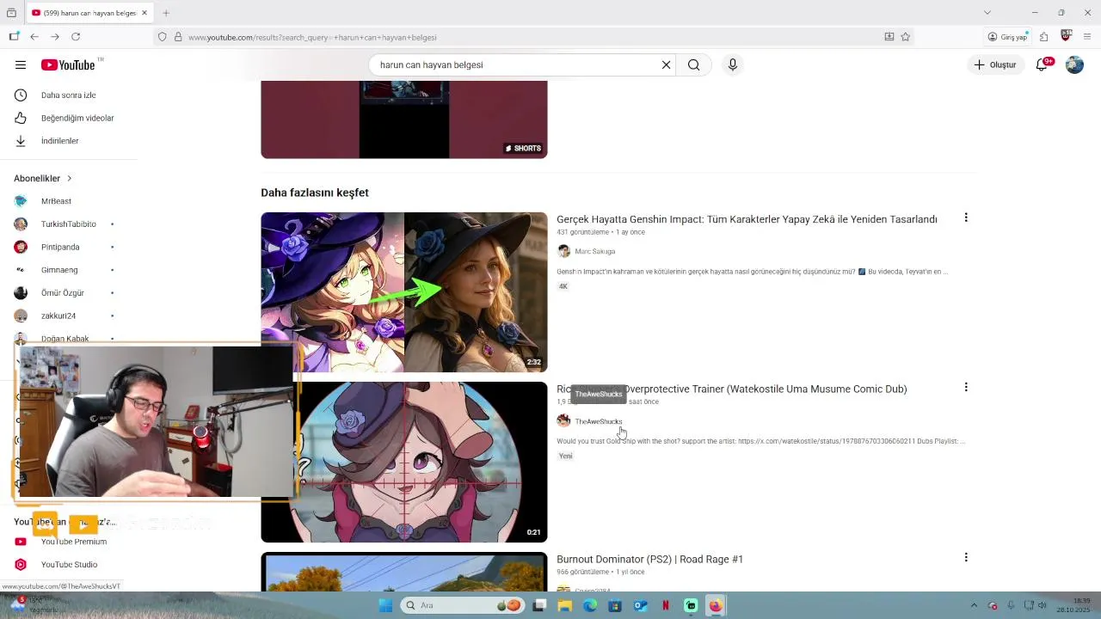Viewport: 1101px width, 619px height.
Task: Click the TheAweShucks channel avatar
Action: [563, 420]
